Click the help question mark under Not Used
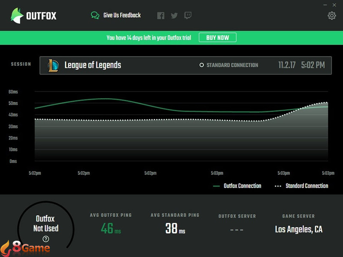This screenshot has height=257, width=343. click(x=46, y=239)
